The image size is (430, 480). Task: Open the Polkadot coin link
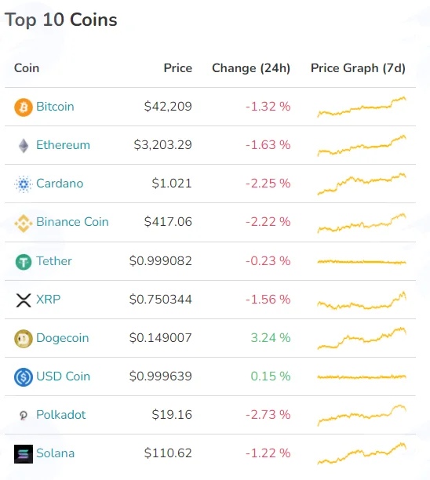coord(61,414)
